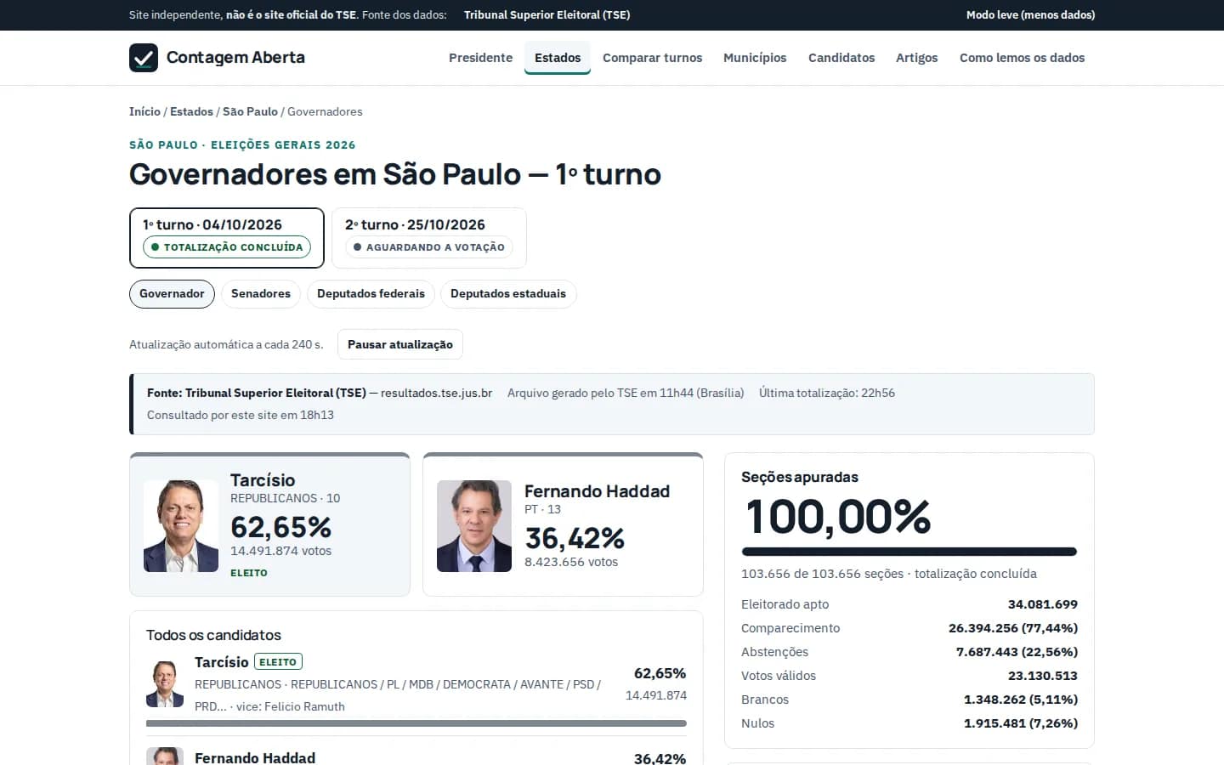Click Fernando Haddad's photo in the top card
The width and height of the screenshot is (1224, 765).
click(x=474, y=526)
